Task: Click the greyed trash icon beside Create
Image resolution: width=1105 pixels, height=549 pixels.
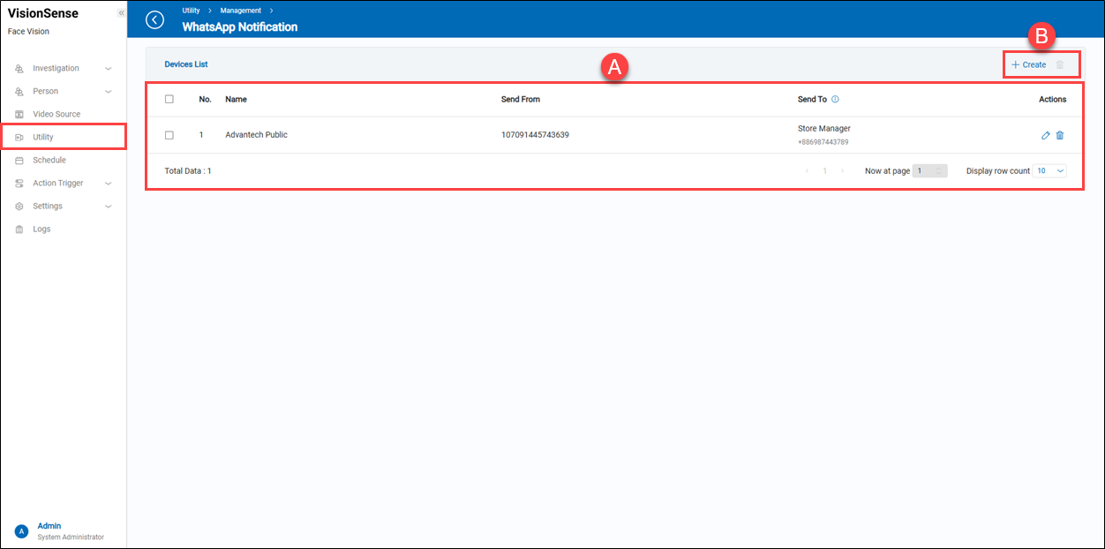Action: point(1060,64)
